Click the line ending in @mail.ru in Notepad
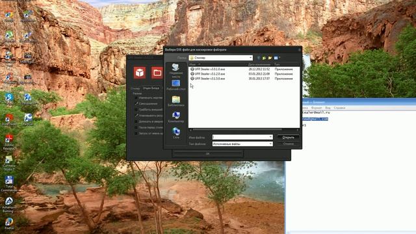 [316, 112]
